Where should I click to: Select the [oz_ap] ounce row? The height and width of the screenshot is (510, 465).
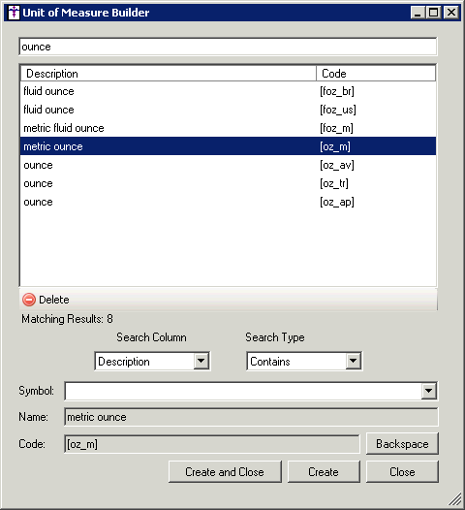(228, 202)
